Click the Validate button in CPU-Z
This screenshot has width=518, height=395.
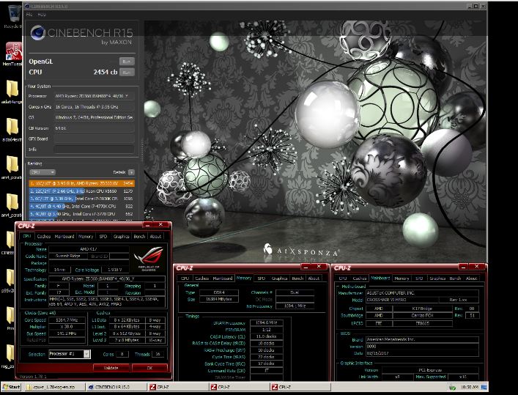(x=111, y=368)
